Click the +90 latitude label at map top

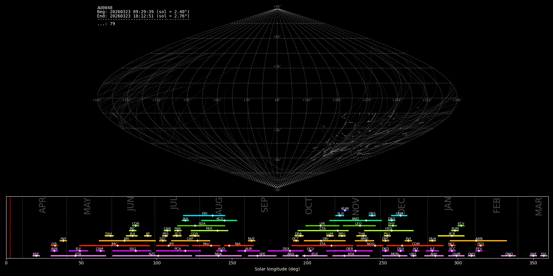point(277,7)
